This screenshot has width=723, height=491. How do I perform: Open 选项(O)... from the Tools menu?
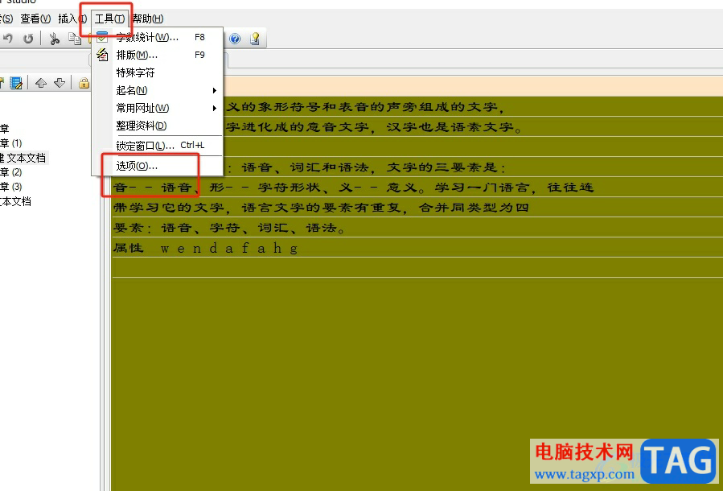158,166
